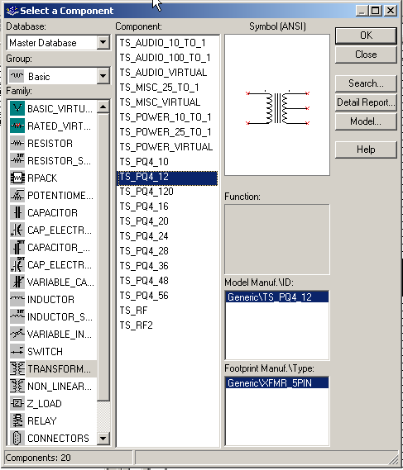
Task: Pick the SWITCH family icon
Action: 17,351
